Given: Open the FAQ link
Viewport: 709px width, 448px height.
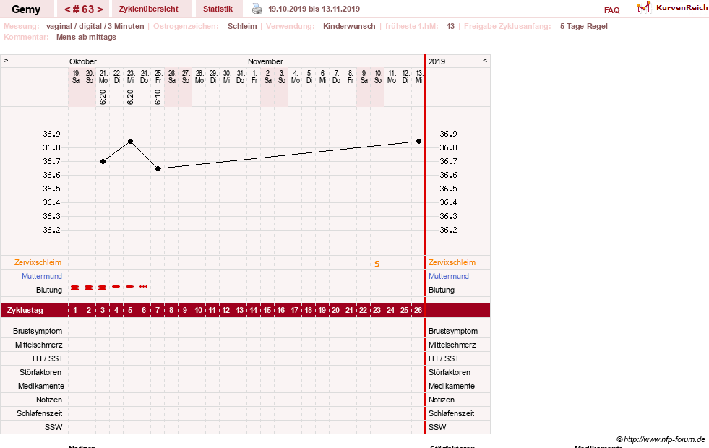Looking at the screenshot, I should [x=611, y=10].
